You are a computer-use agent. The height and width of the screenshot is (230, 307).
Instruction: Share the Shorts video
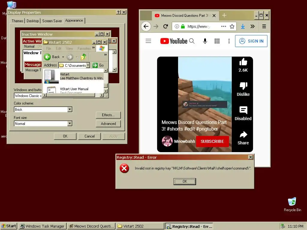tap(243, 134)
